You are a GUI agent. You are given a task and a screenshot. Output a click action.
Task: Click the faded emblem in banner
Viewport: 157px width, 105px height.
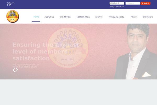point(68,48)
